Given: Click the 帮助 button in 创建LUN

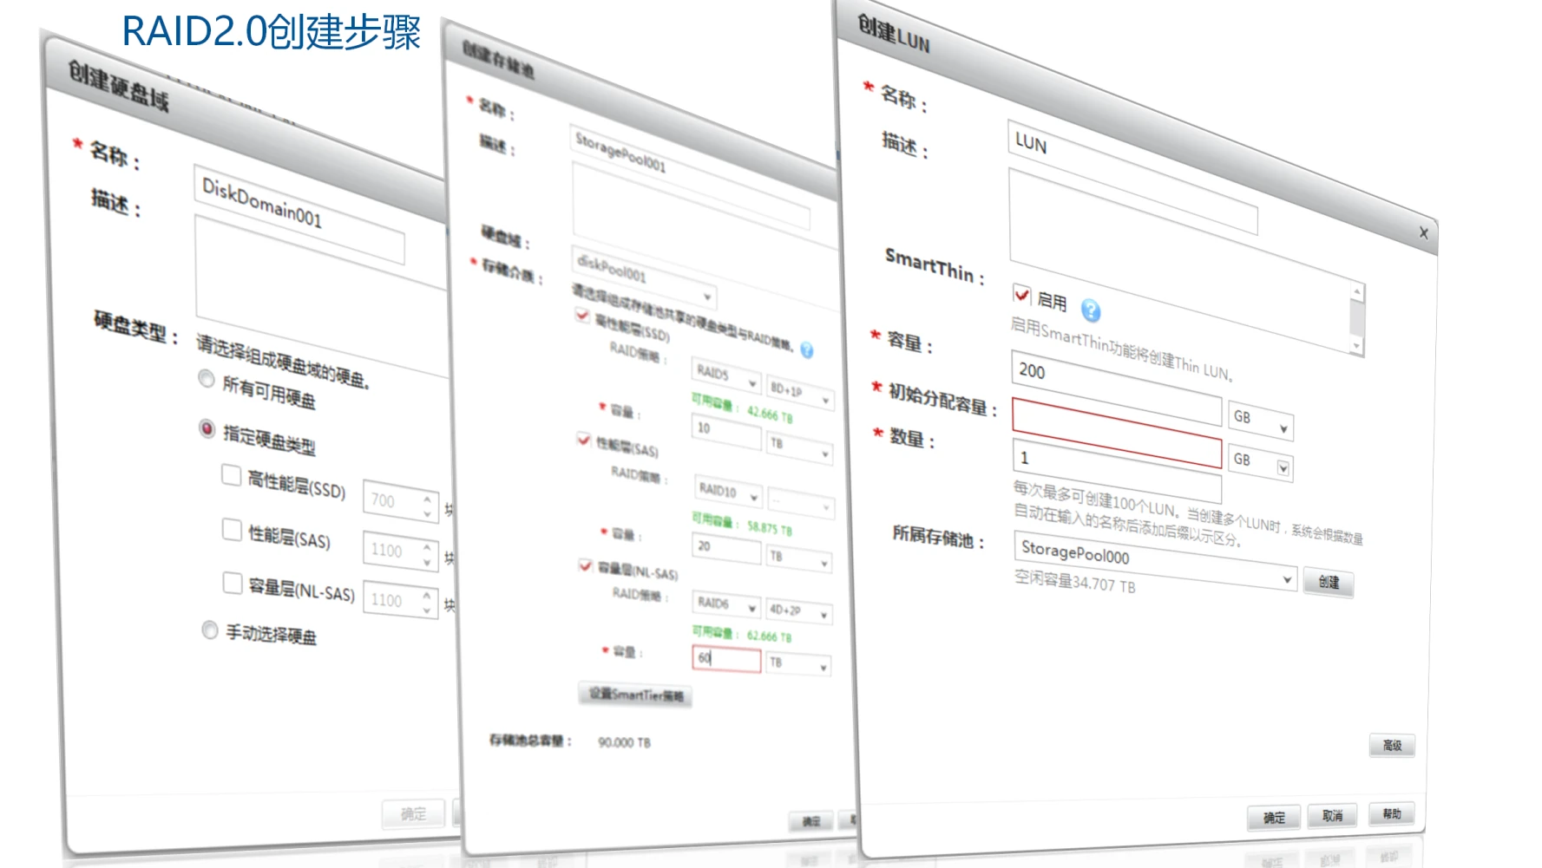Looking at the screenshot, I should [x=1391, y=813].
